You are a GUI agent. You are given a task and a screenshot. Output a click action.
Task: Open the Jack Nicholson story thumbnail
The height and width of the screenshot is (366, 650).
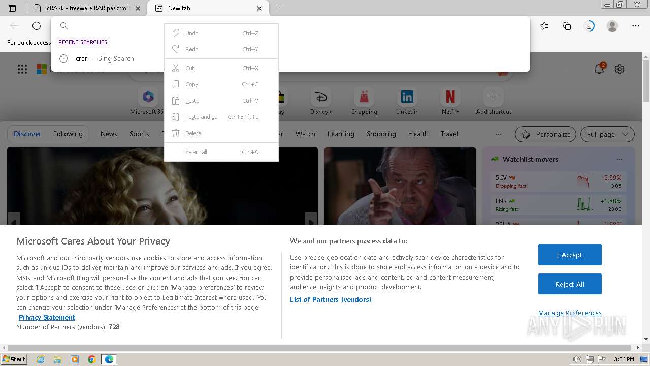pyautogui.click(x=400, y=186)
